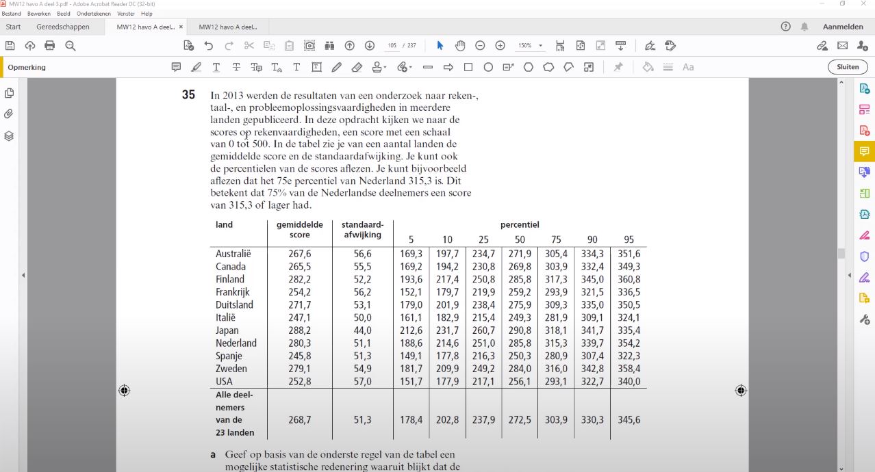Print the document with the printer icon
875x472 pixels.
[50, 46]
